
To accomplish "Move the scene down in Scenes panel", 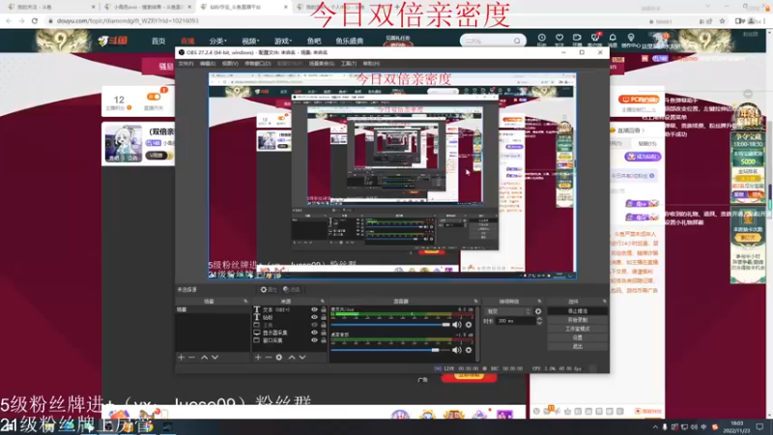I will 215,357.
